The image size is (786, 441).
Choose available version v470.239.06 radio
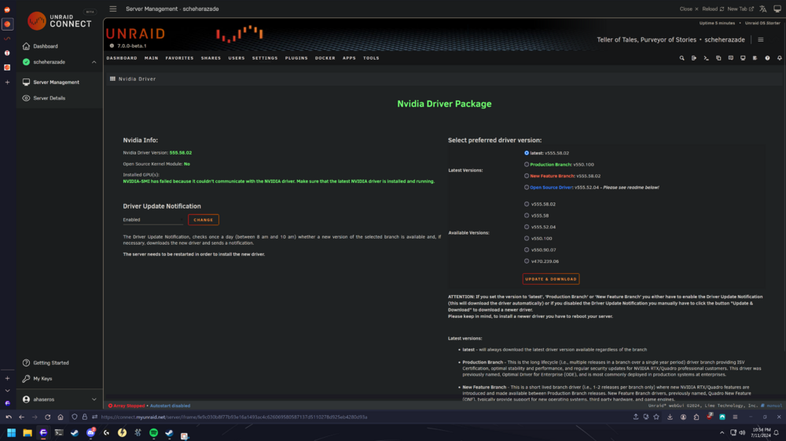coord(527,261)
